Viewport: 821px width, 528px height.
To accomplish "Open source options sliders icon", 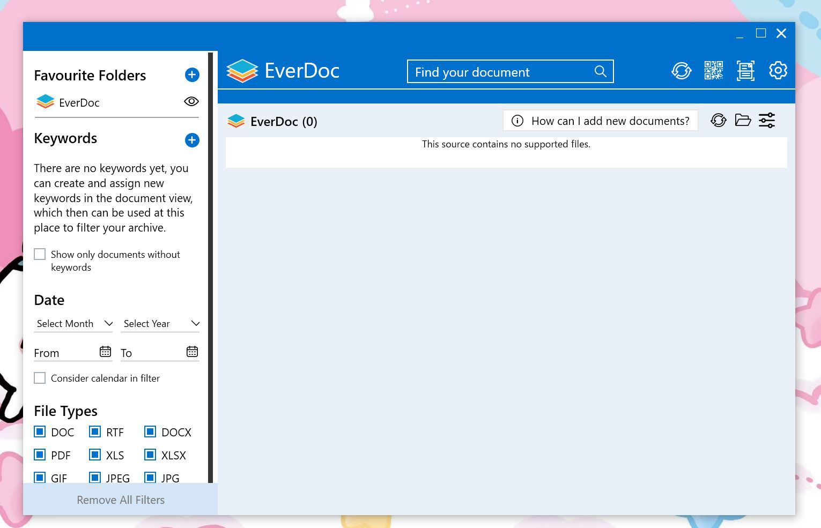I will (767, 120).
